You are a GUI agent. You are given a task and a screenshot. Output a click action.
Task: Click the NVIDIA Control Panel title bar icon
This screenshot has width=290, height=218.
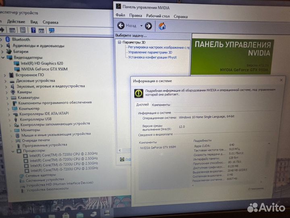(x=118, y=6)
